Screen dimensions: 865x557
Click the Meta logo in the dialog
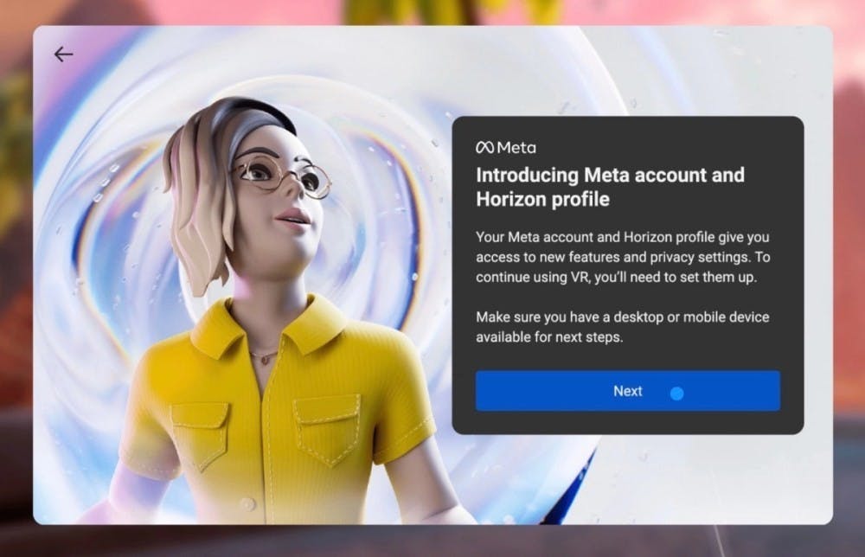(x=506, y=147)
